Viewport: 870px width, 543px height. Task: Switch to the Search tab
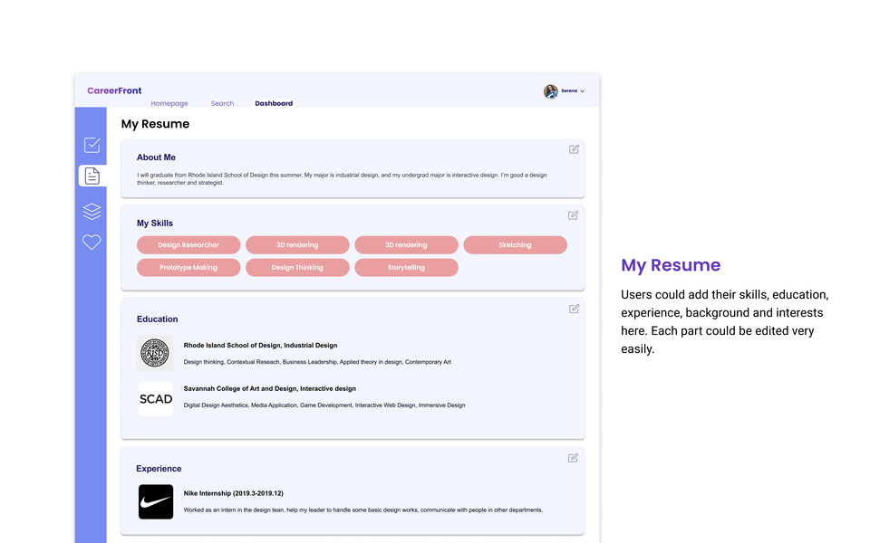222,103
